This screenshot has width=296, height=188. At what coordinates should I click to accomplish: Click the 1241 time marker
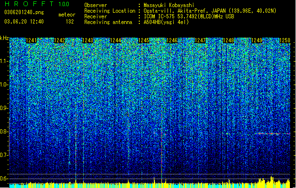[x=31, y=40]
